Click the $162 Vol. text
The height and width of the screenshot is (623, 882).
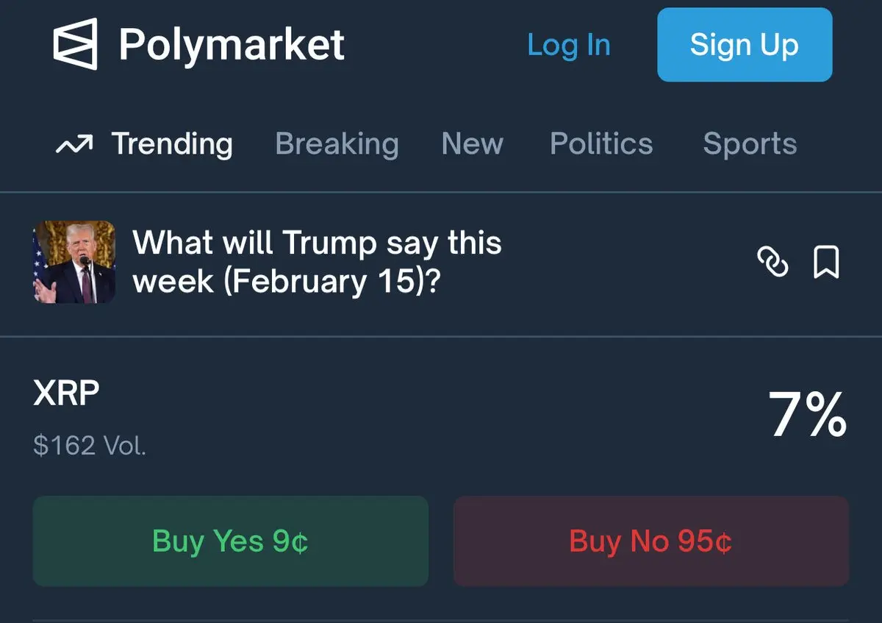(x=90, y=445)
